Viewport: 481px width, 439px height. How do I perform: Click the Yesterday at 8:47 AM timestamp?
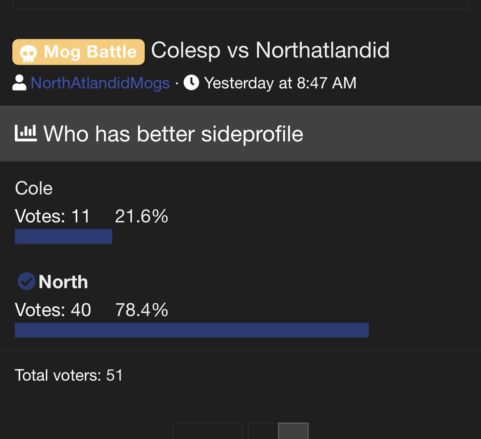pyautogui.click(x=280, y=83)
